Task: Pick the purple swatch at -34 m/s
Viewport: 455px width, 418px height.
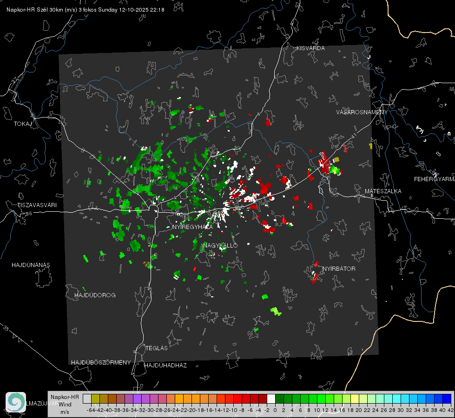Action: [137, 398]
